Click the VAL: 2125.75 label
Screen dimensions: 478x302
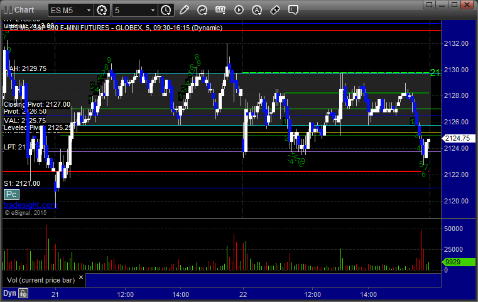coord(24,121)
